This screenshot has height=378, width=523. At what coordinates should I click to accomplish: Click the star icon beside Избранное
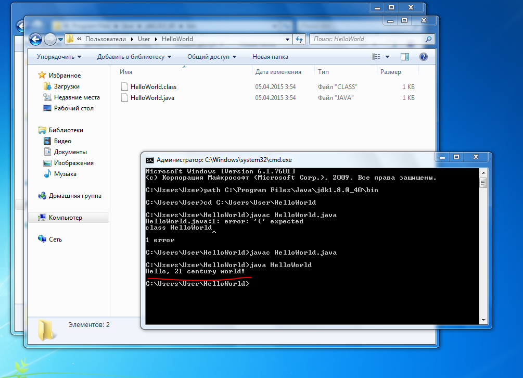(42, 75)
